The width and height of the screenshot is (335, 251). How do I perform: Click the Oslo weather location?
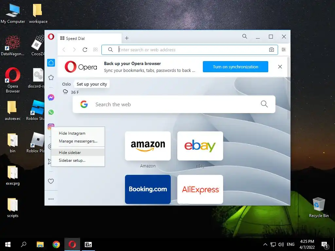pos(66,84)
